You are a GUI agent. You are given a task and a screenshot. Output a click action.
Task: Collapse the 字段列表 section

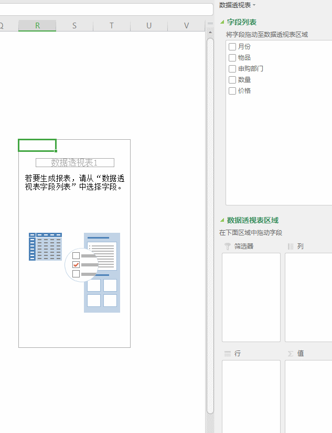[x=222, y=22]
